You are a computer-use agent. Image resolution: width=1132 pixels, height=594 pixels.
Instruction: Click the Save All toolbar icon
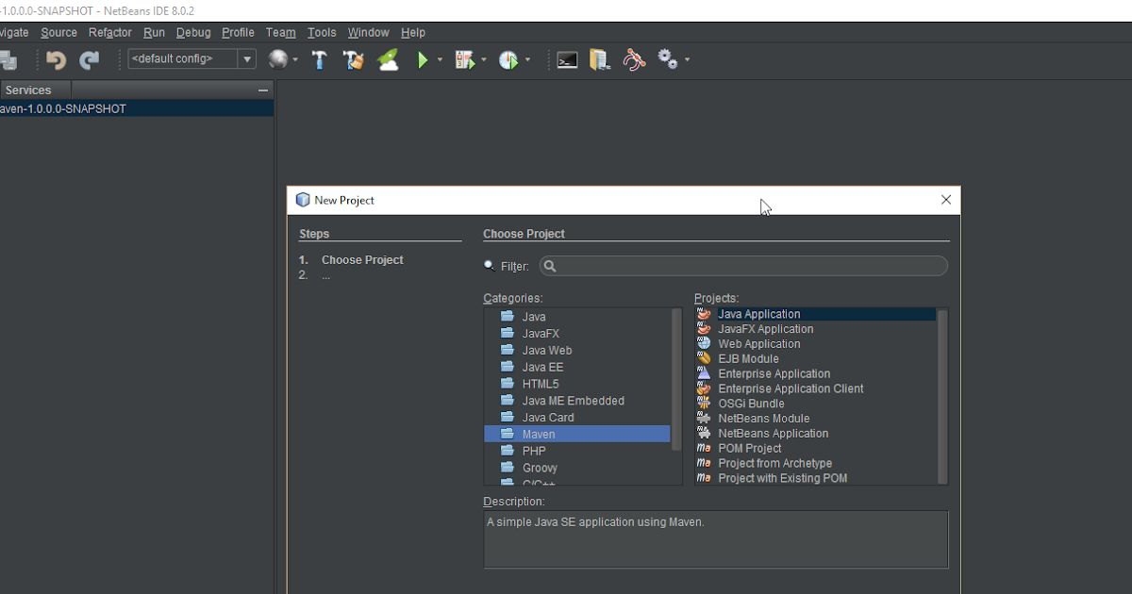click(8, 60)
